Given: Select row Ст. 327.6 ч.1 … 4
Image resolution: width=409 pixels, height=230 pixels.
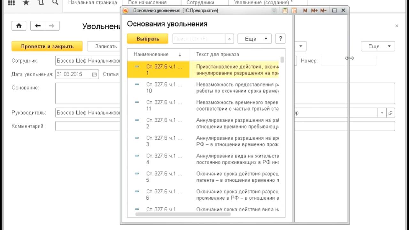Looking at the screenshot, I should [203, 159].
